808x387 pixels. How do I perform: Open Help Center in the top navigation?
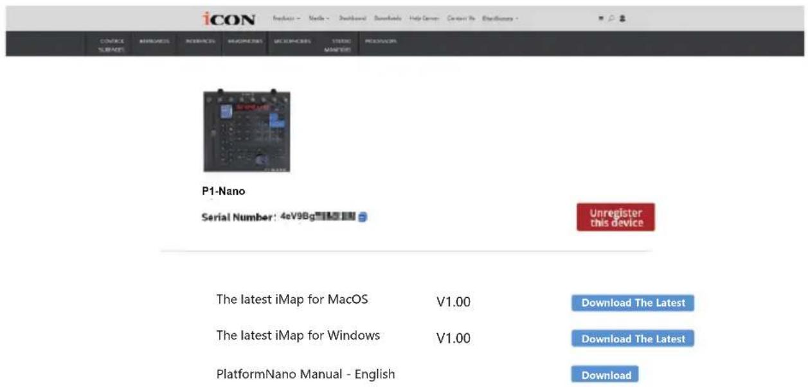424,19
